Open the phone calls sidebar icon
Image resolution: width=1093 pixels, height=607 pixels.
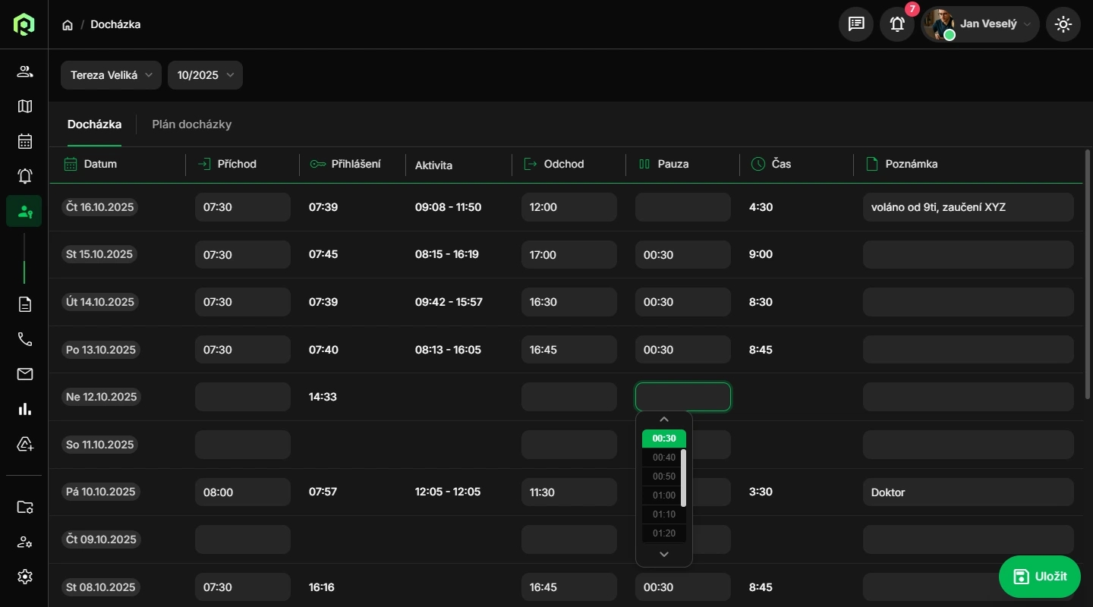point(24,339)
